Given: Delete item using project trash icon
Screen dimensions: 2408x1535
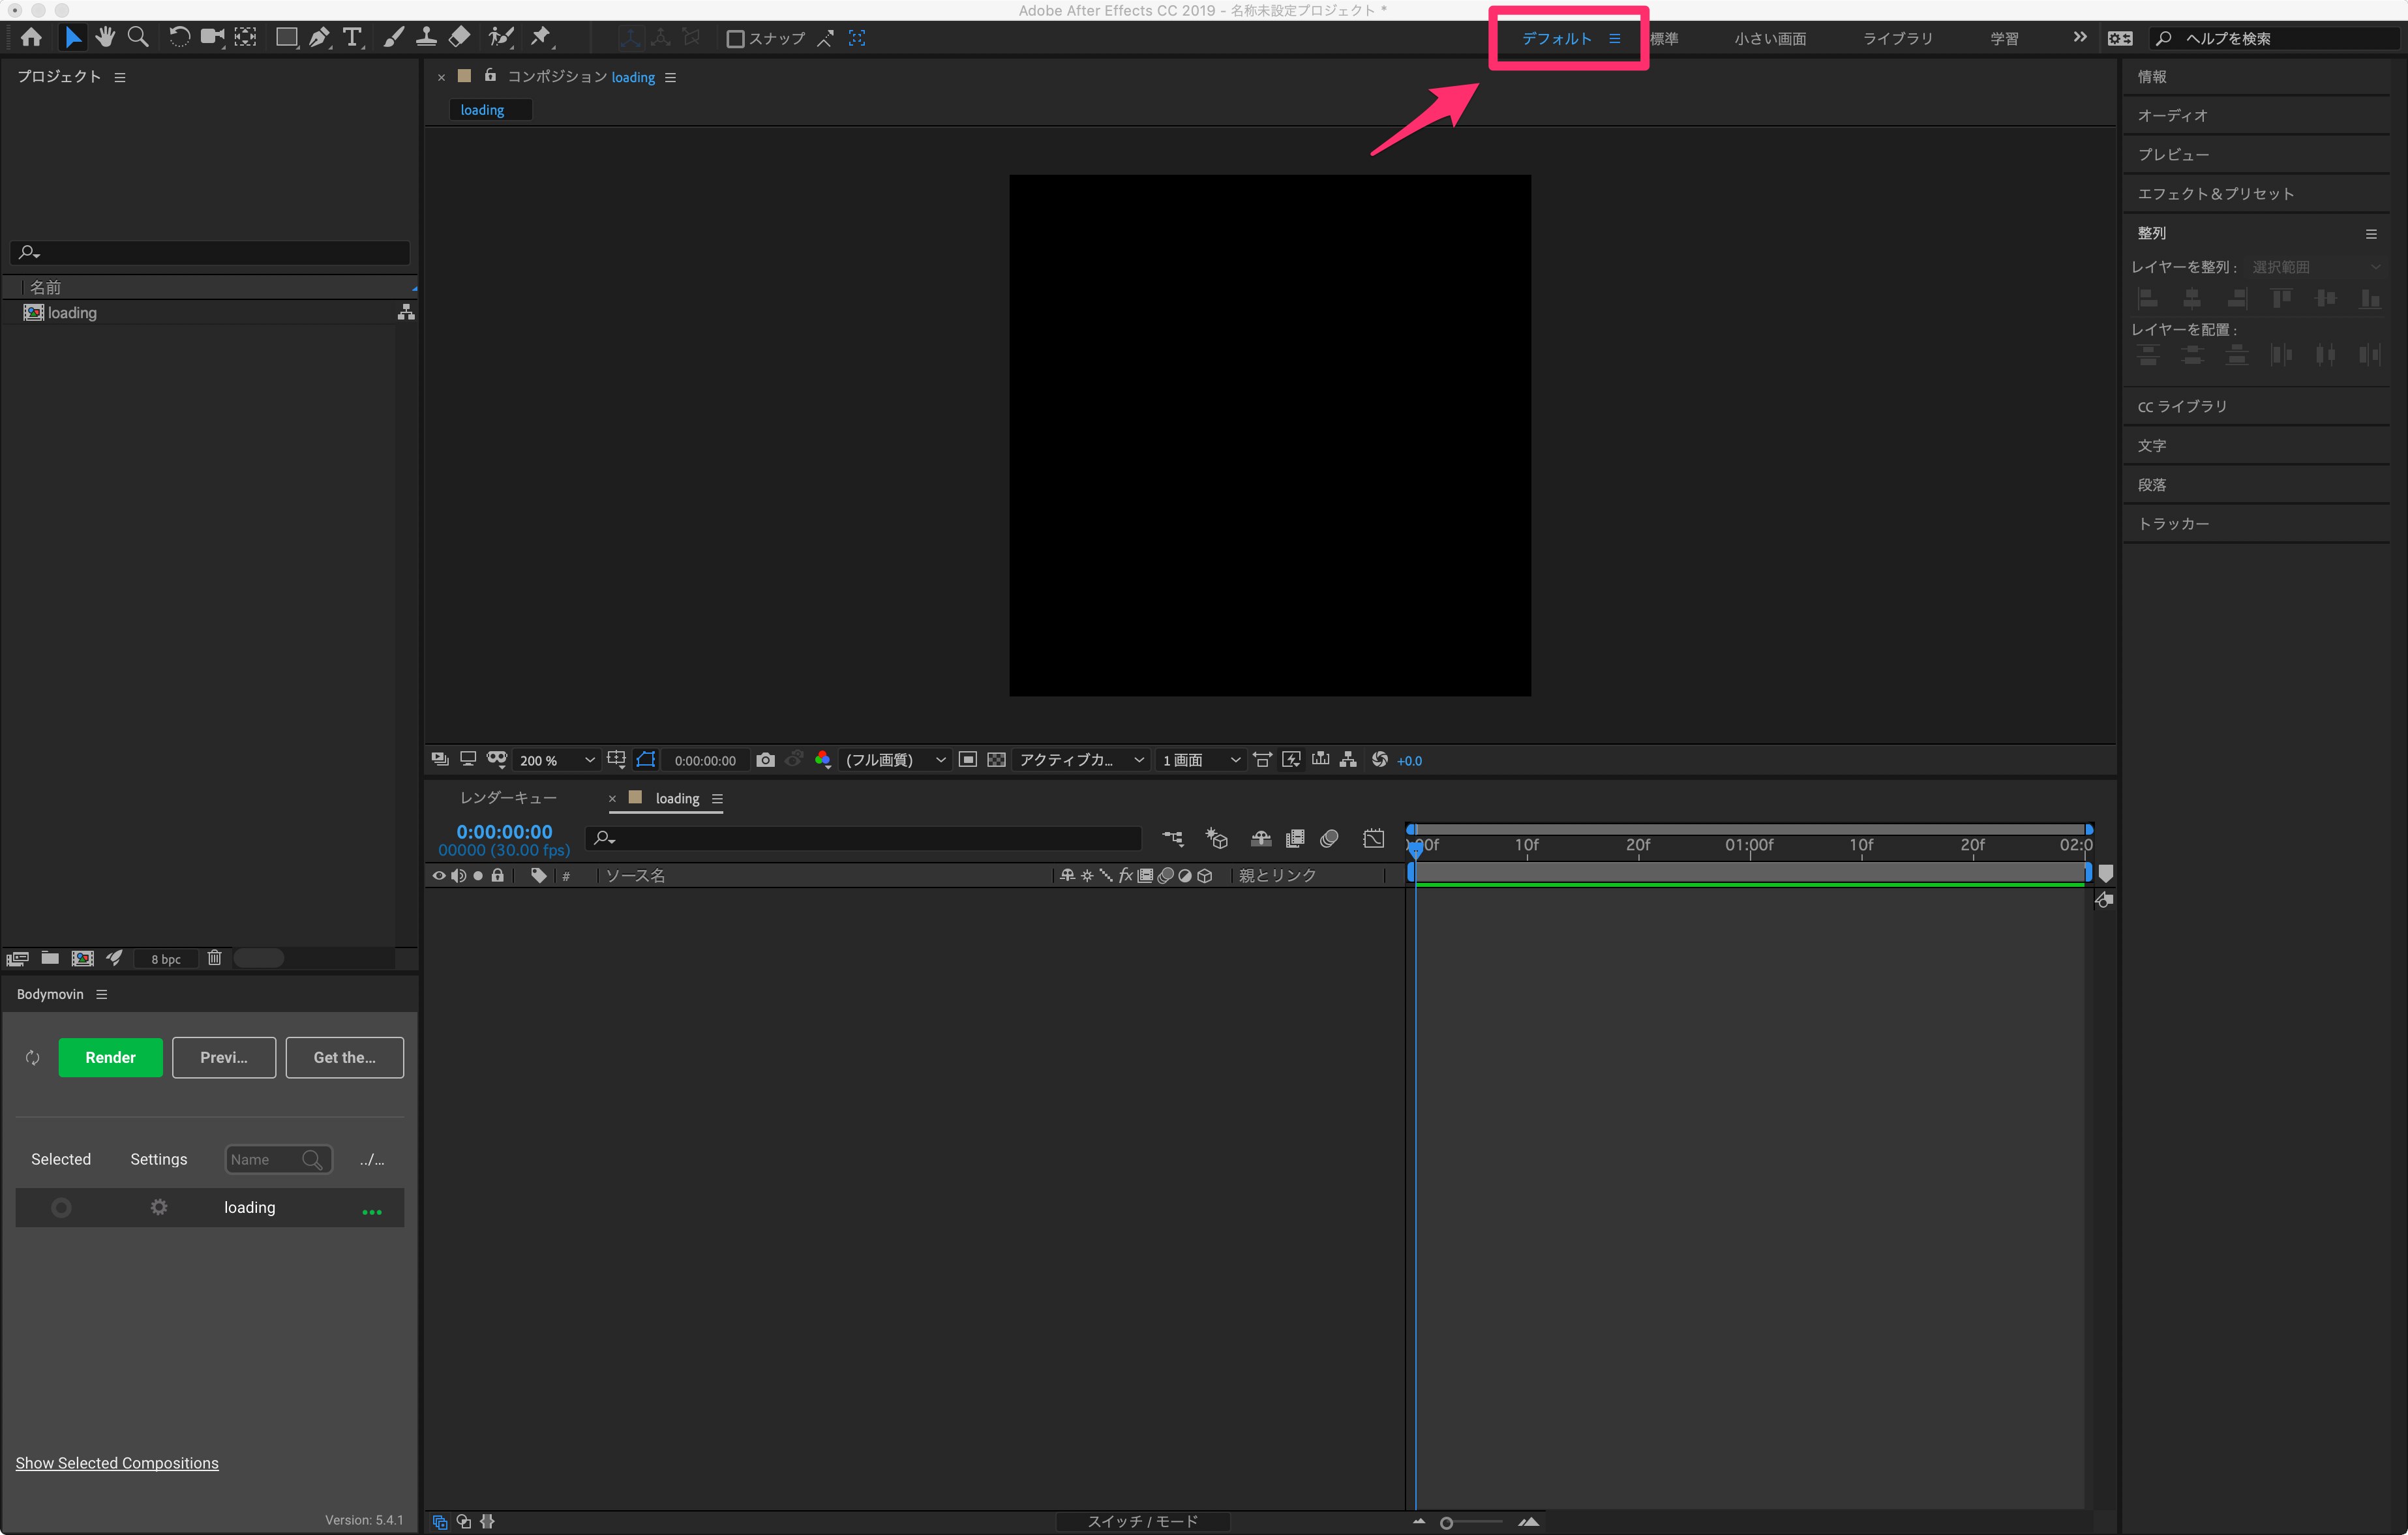Looking at the screenshot, I should coord(214,958).
